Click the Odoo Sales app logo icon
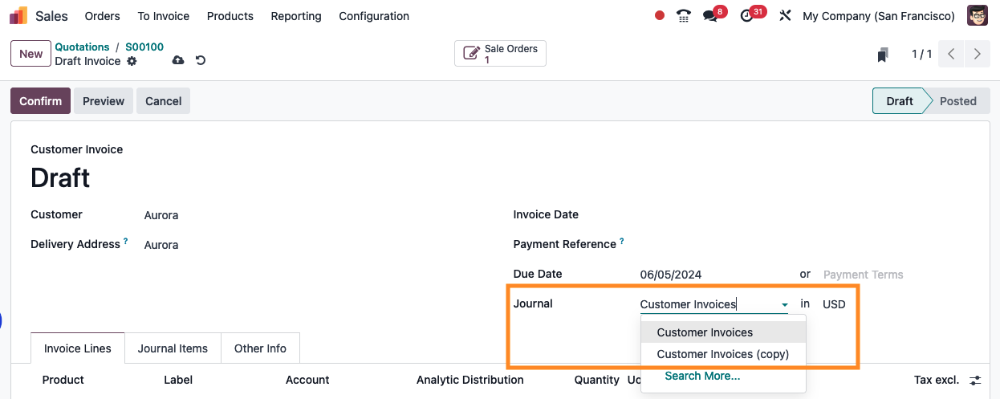 pos(18,16)
